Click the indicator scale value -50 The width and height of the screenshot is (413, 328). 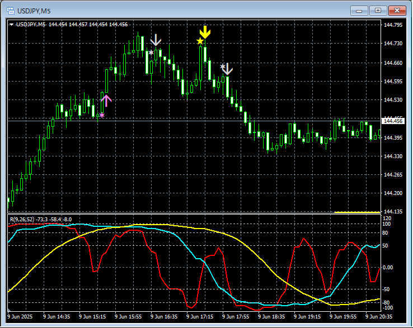click(x=386, y=289)
